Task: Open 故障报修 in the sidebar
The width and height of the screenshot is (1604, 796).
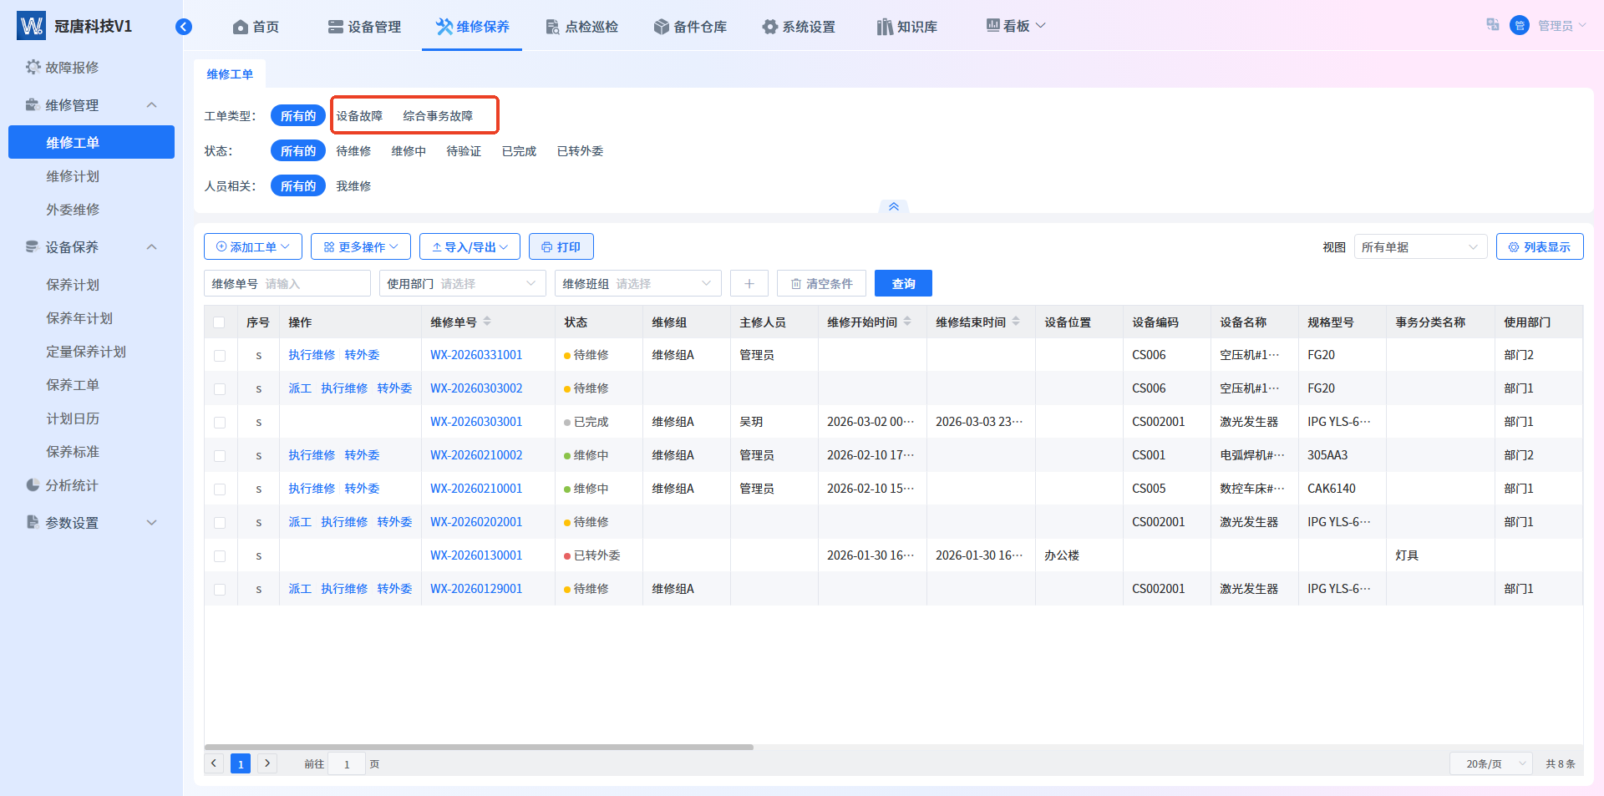Action: 72,68
